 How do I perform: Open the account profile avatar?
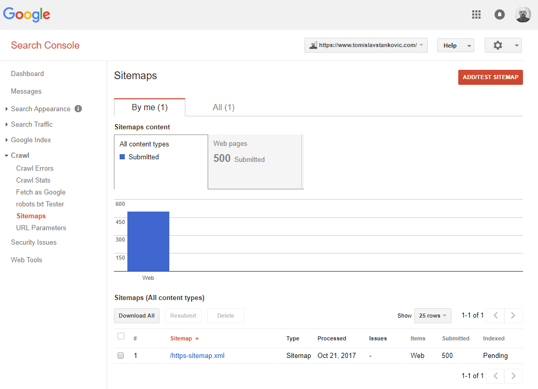[523, 14]
